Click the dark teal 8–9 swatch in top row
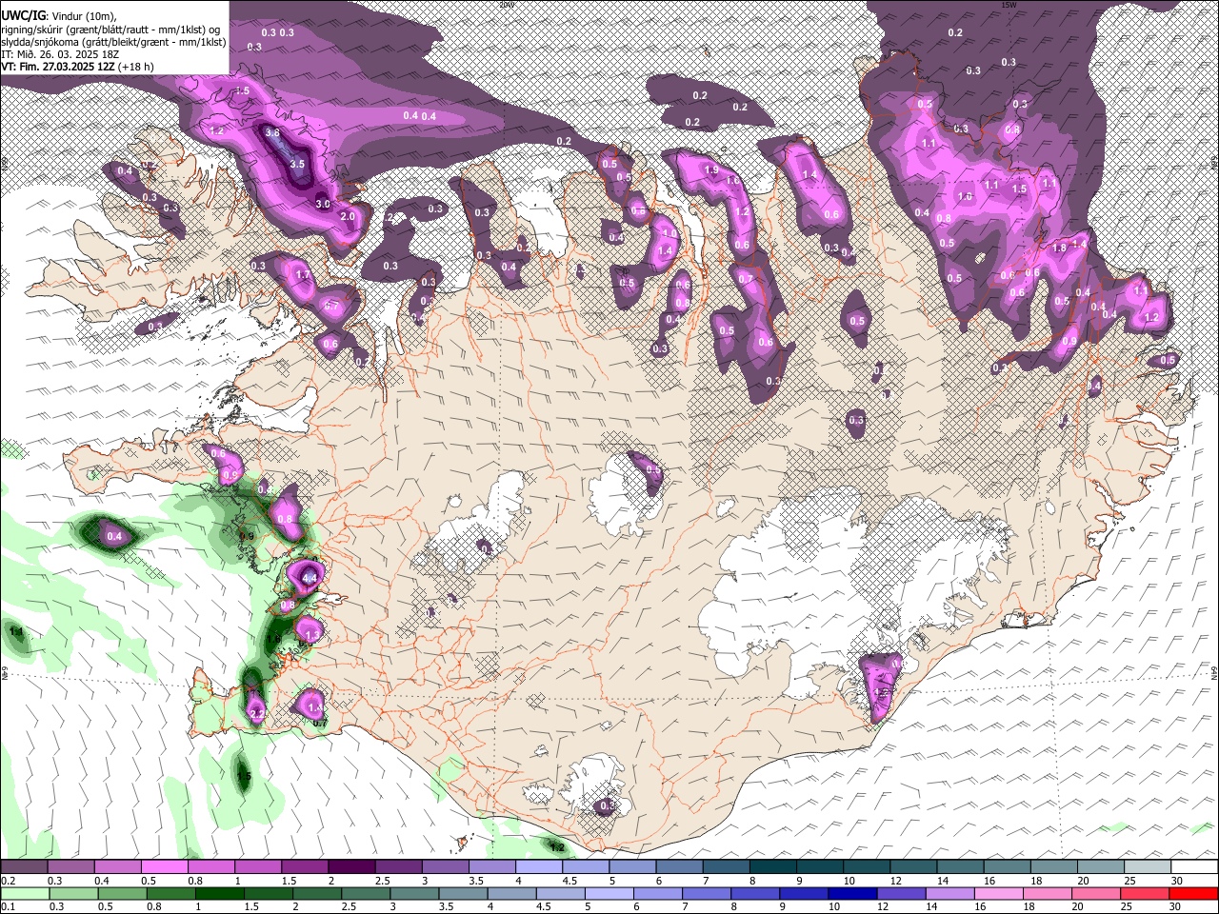1219x914 pixels. point(772,867)
